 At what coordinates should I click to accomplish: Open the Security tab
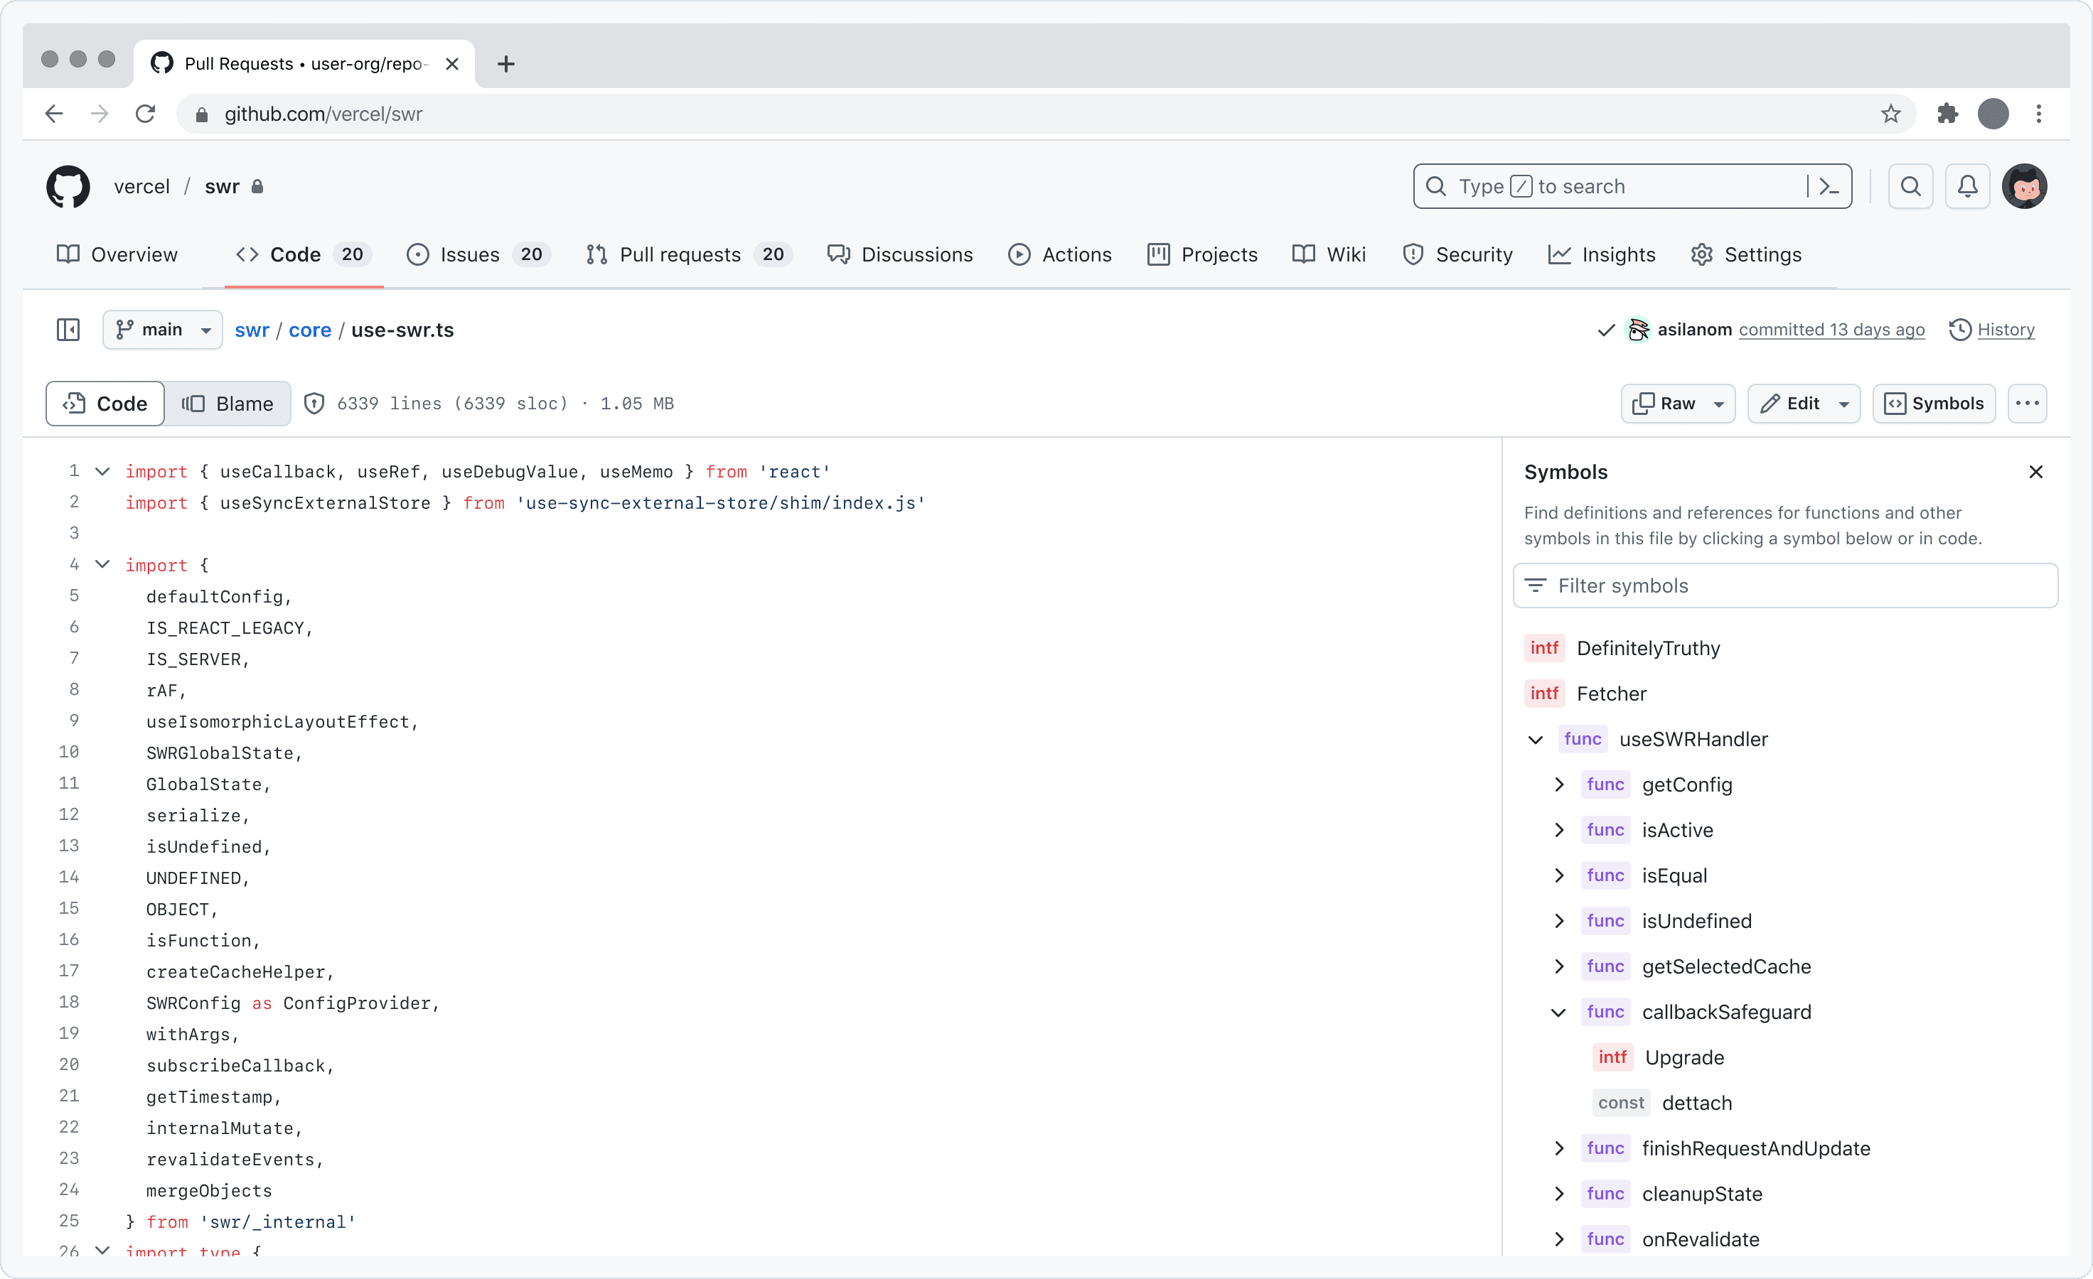[x=1457, y=254]
